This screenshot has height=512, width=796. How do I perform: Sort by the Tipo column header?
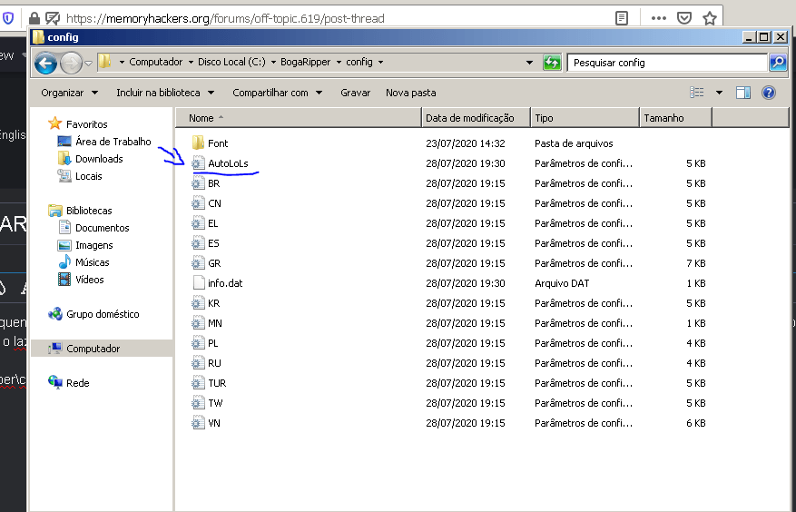[x=585, y=118]
